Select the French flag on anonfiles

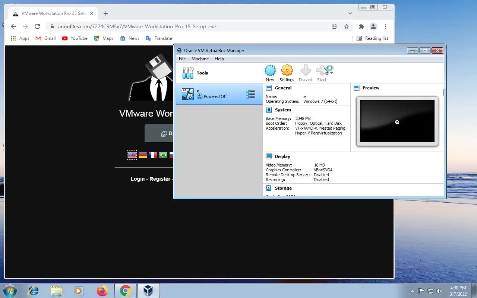(153, 155)
